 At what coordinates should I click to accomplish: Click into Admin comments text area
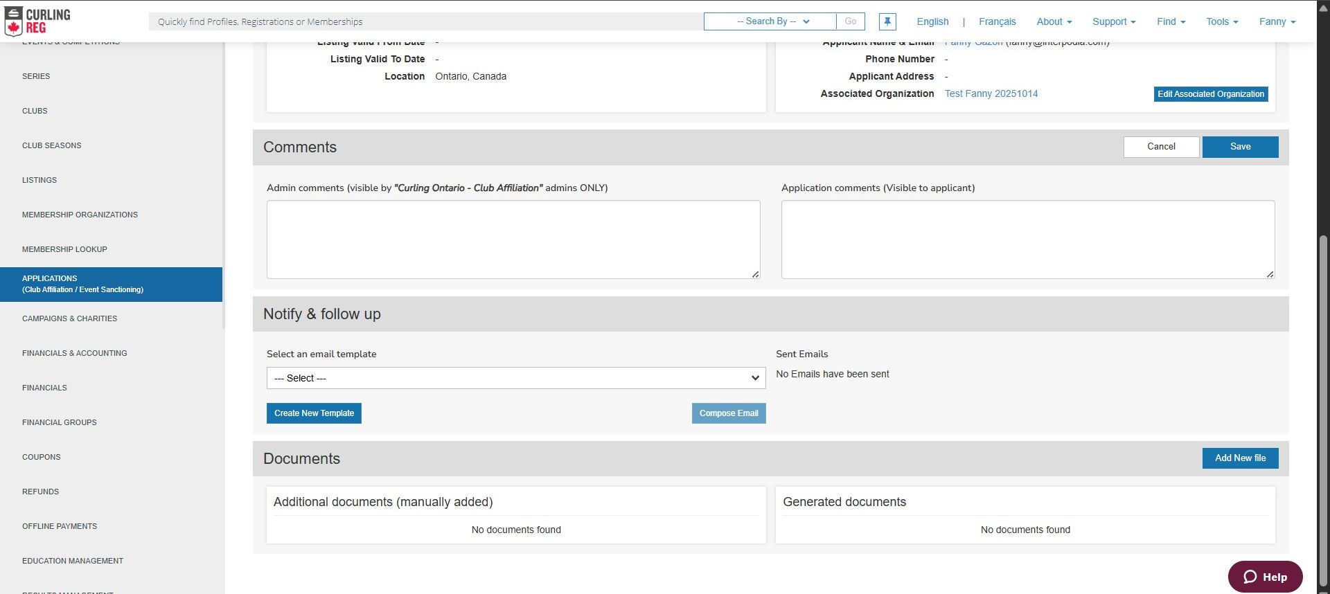(x=513, y=240)
